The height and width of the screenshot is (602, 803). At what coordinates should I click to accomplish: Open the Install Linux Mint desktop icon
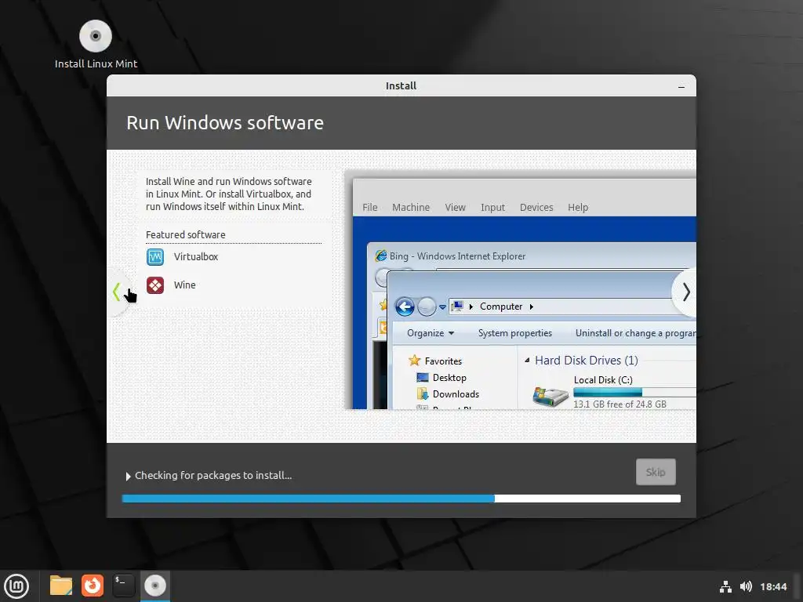(x=96, y=45)
